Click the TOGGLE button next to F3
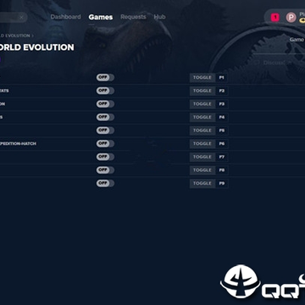The image size is (305, 305). coord(202,104)
